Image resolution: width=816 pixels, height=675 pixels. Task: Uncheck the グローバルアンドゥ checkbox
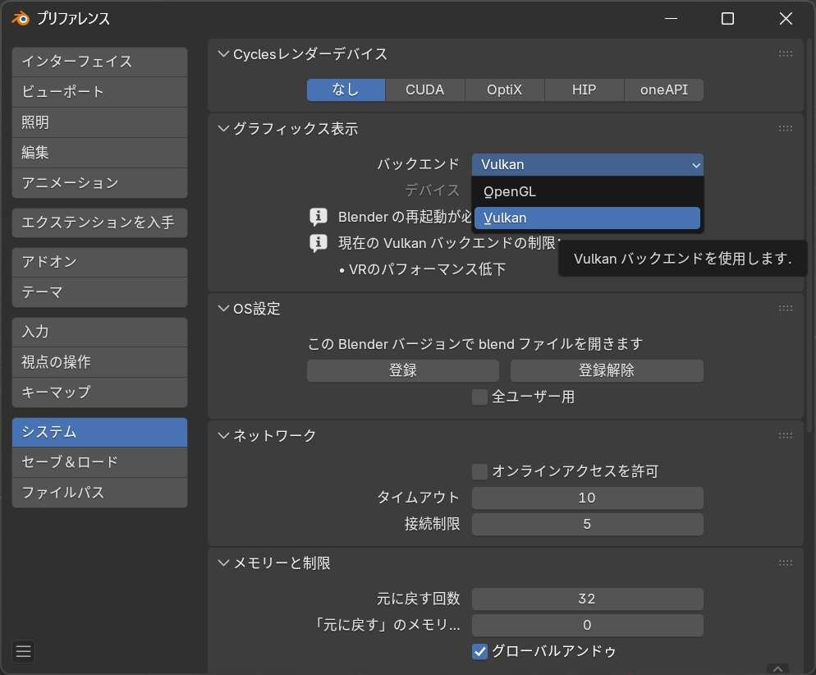[x=479, y=651]
